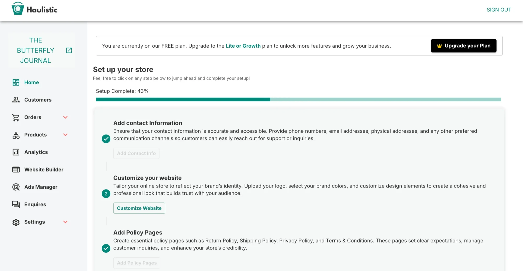Click the Customers people icon
Screen dimensions: 523x271
(16, 100)
